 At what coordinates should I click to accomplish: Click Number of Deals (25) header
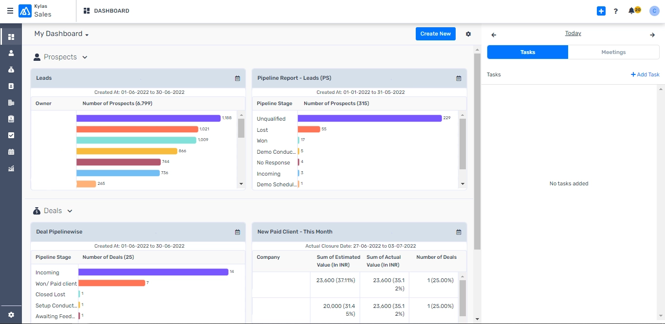coord(108,257)
